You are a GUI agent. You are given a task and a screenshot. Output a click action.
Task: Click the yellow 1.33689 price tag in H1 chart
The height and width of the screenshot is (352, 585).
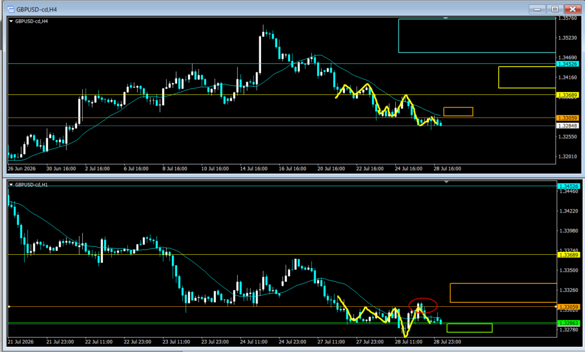tap(568, 255)
